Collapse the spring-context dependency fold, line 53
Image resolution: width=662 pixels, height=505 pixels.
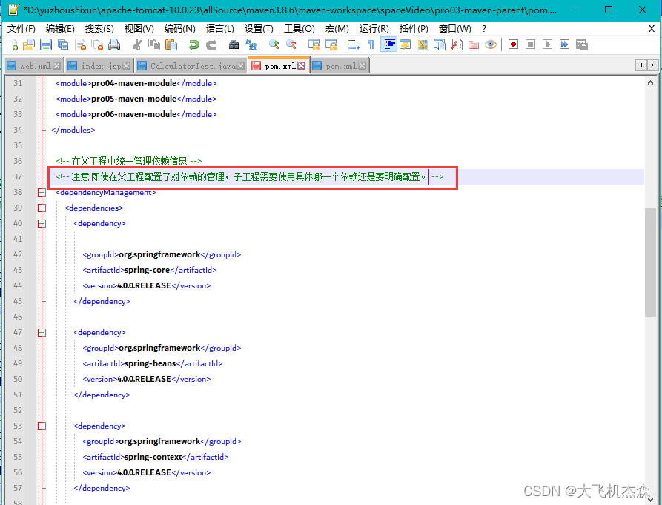[x=42, y=426]
